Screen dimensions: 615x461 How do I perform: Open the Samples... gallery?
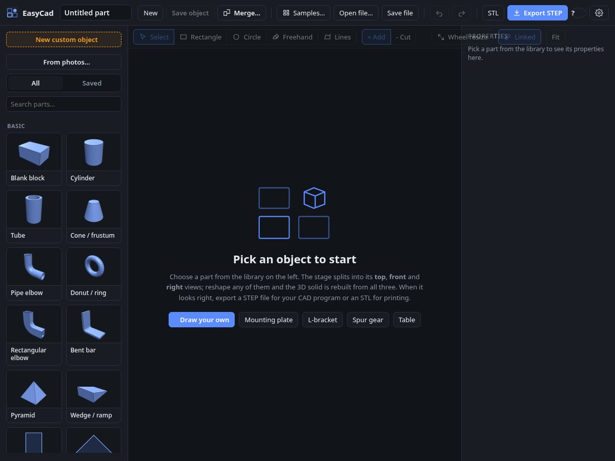click(303, 13)
